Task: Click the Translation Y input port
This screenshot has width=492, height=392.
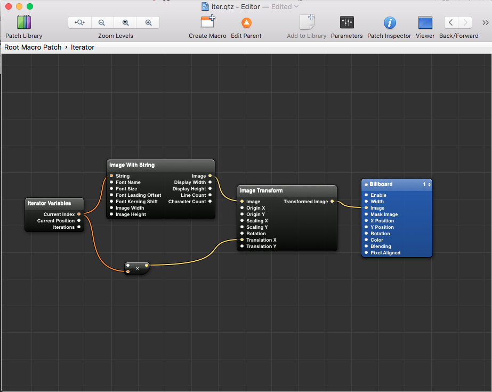Action: point(242,246)
